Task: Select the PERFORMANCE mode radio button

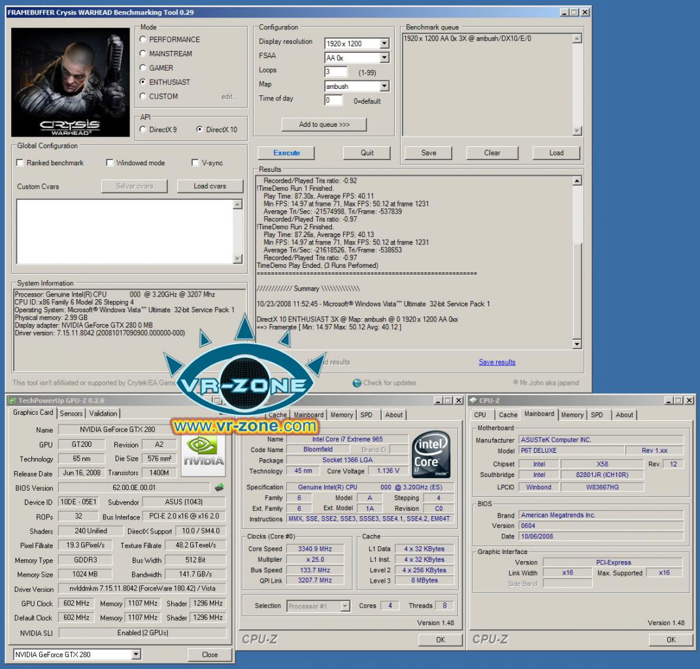Action: pyautogui.click(x=143, y=39)
